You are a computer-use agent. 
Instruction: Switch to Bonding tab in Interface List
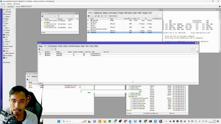pyautogui.click(x=145, y=13)
